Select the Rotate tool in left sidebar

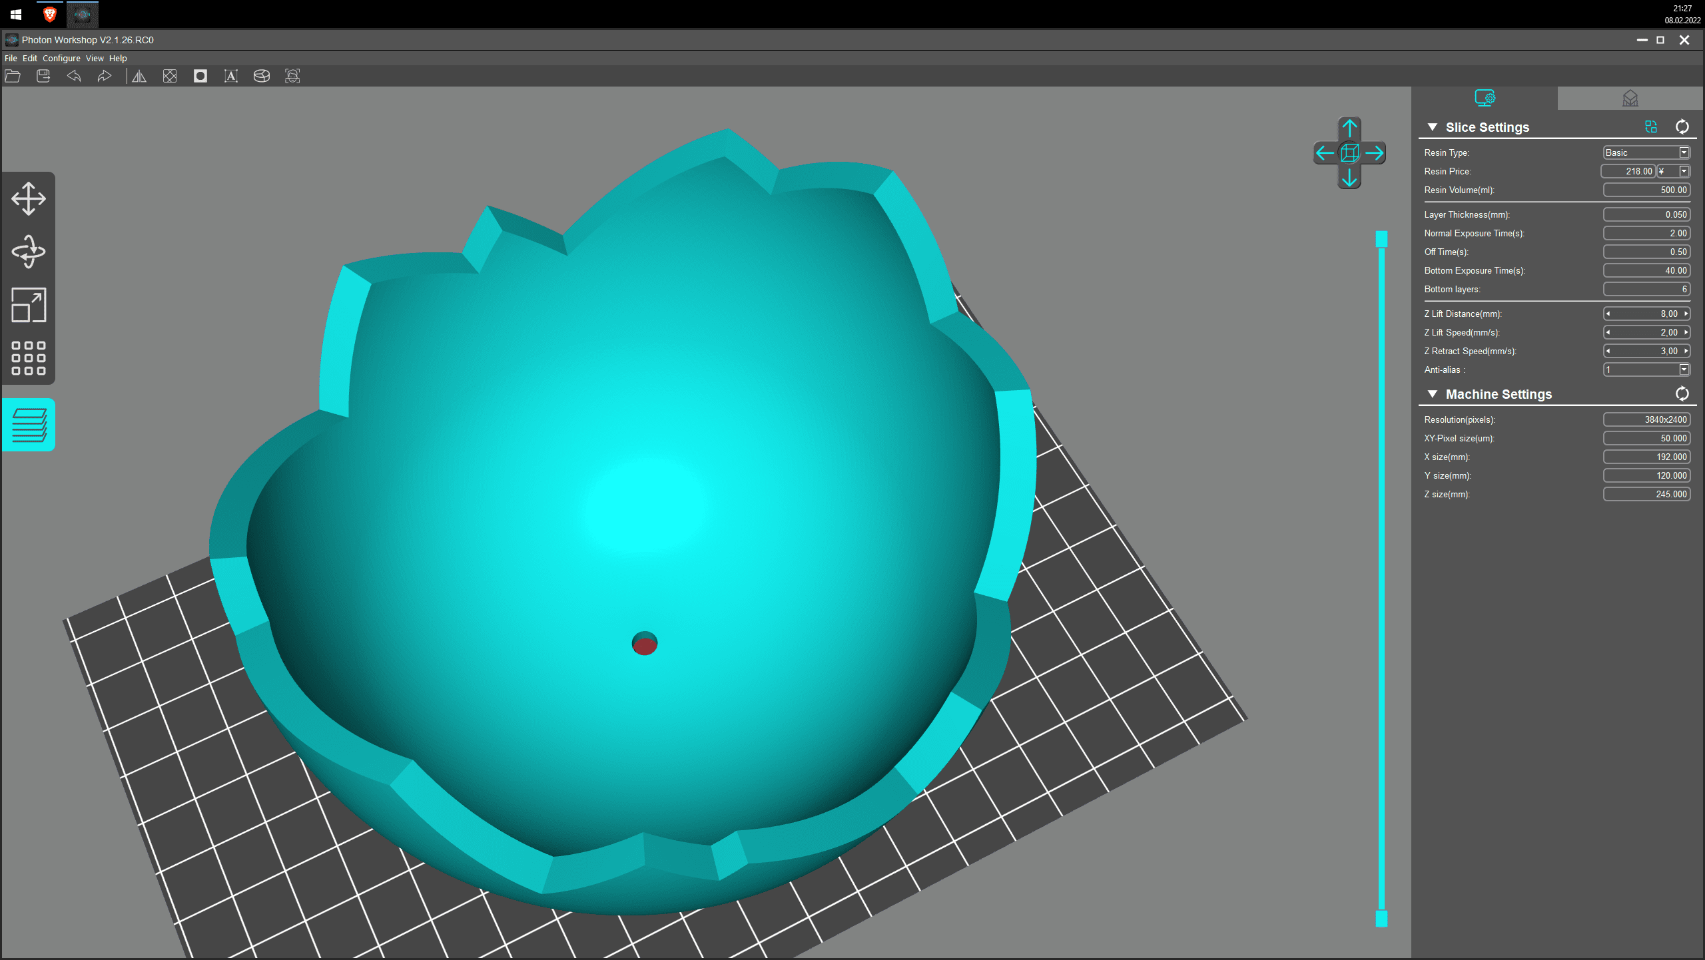pyautogui.click(x=29, y=252)
